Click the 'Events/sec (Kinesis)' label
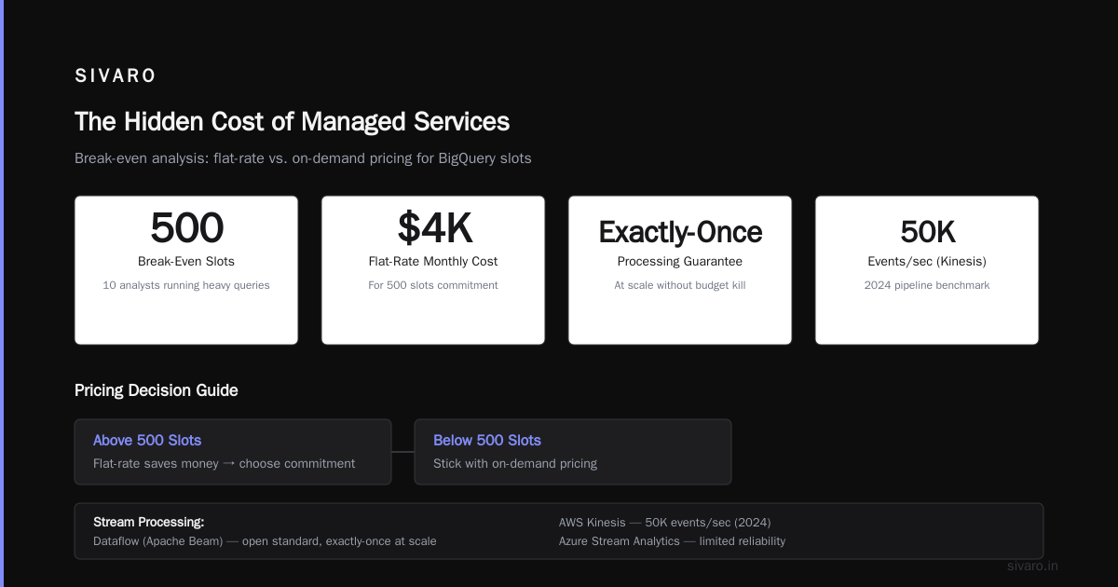The height and width of the screenshot is (587, 1118). pos(927,262)
